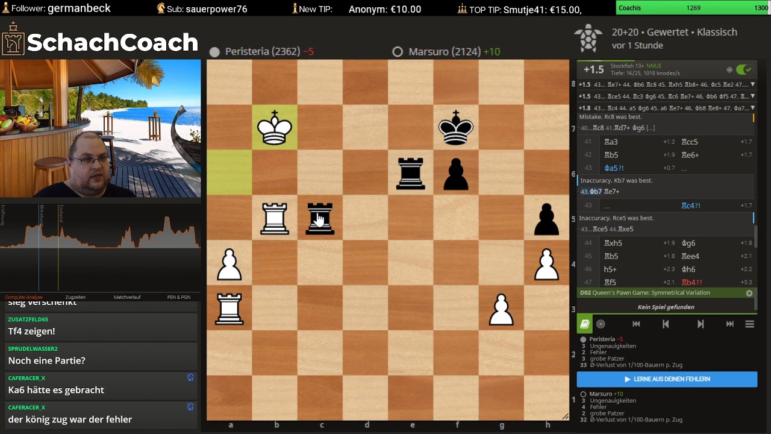Click the turtle classical game icon

(x=588, y=39)
